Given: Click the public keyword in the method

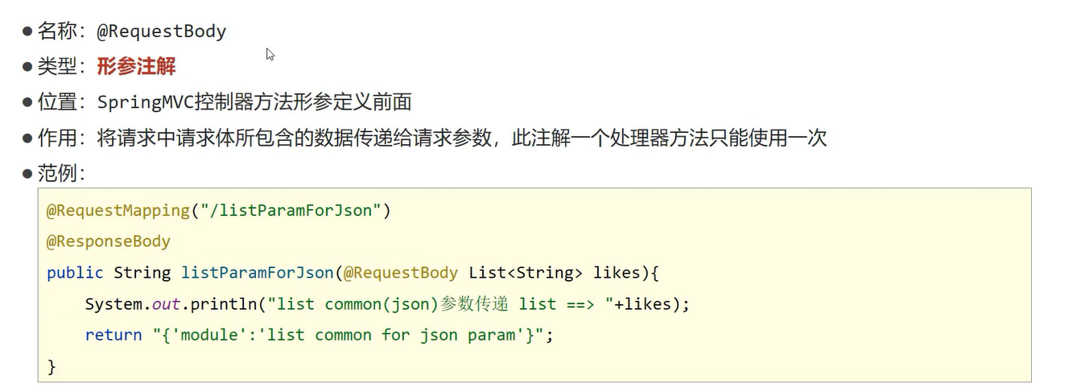Looking at the screenshot, I should click(x=75, y=273).
